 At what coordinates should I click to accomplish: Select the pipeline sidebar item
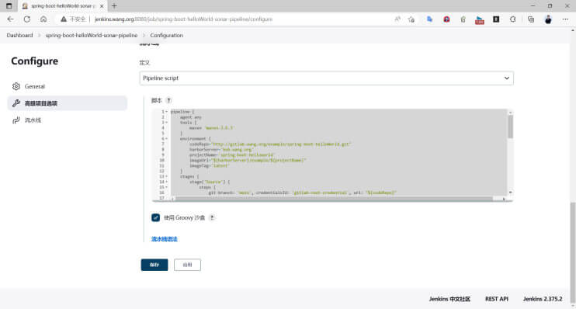(x=68, y=120)
